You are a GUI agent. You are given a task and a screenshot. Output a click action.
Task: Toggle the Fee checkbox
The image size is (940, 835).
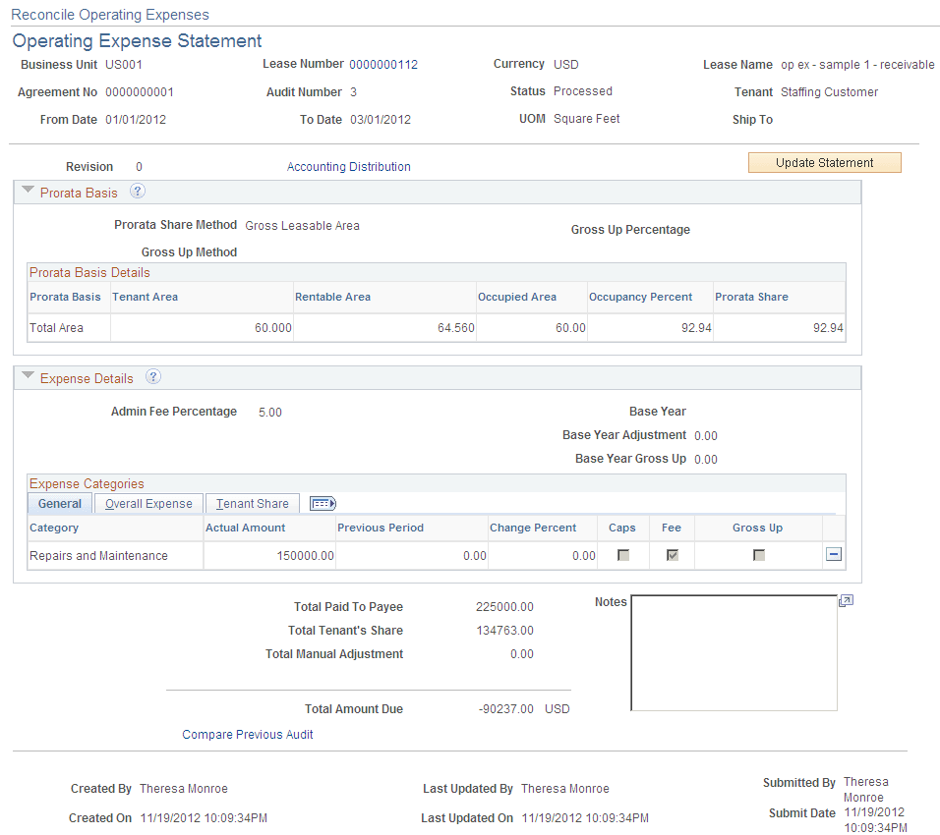(673, 555)
